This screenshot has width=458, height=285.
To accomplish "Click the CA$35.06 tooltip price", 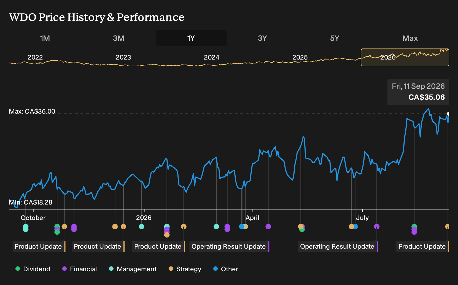I will pos(426,97).
